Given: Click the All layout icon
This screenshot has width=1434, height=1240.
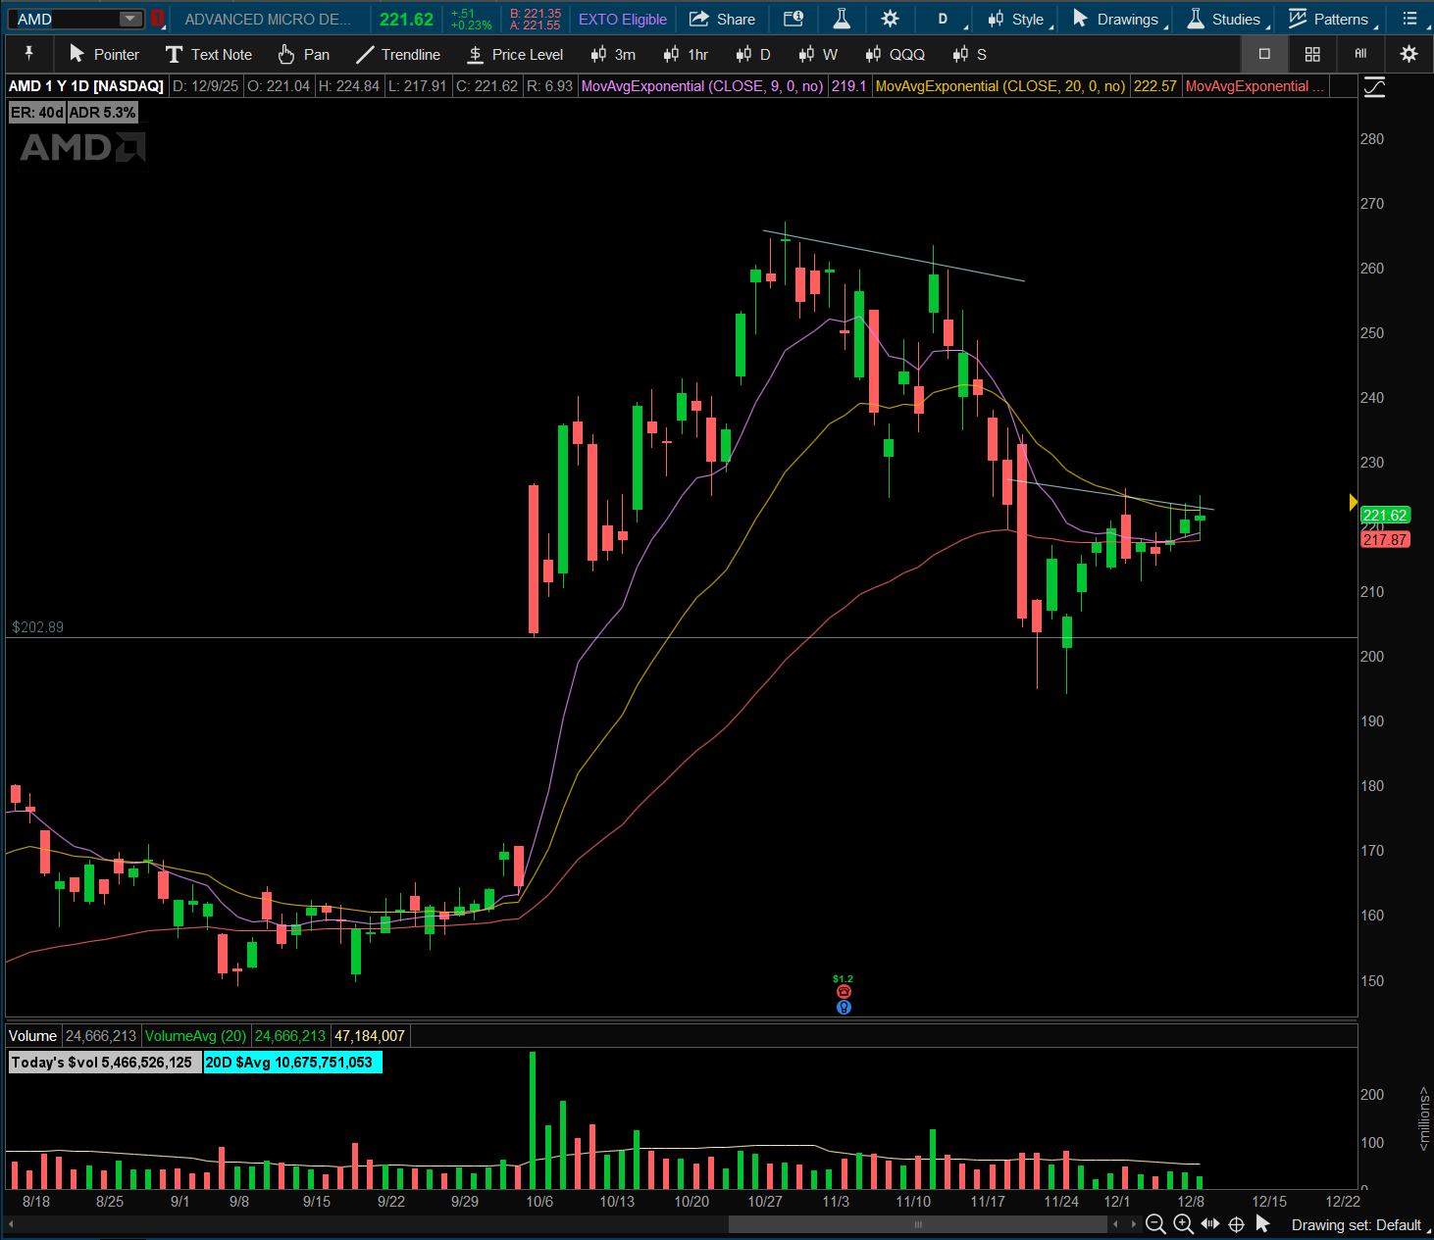Looking at the screenshot, I should coord(1360,54).
